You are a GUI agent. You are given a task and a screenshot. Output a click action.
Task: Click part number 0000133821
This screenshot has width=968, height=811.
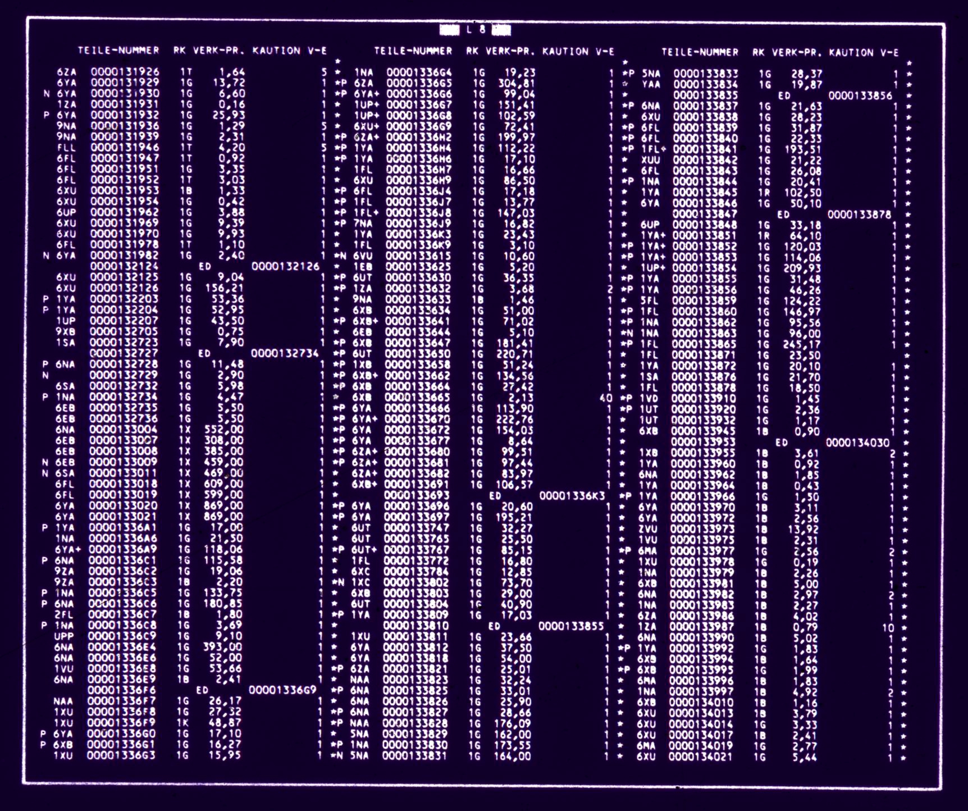(x=416, y=669)
